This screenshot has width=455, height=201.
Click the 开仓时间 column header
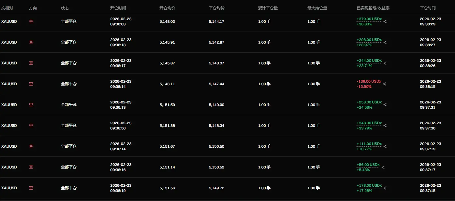point(118,8)
